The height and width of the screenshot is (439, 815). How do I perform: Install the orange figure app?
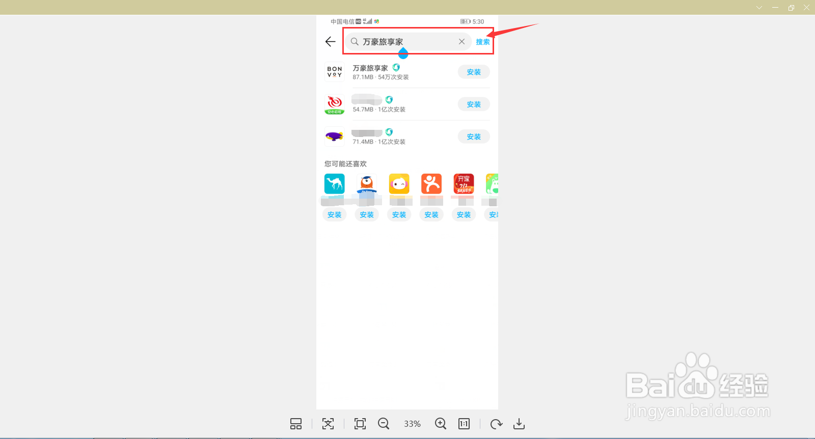(431, 215)
